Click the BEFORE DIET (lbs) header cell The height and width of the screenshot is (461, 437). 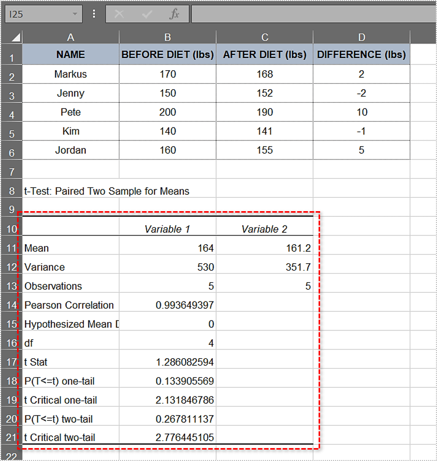point(168,54)
